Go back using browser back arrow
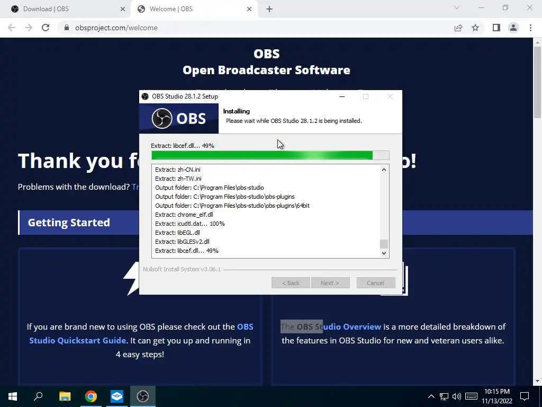This screenshot has width=542, height=407. coord(12,28)
